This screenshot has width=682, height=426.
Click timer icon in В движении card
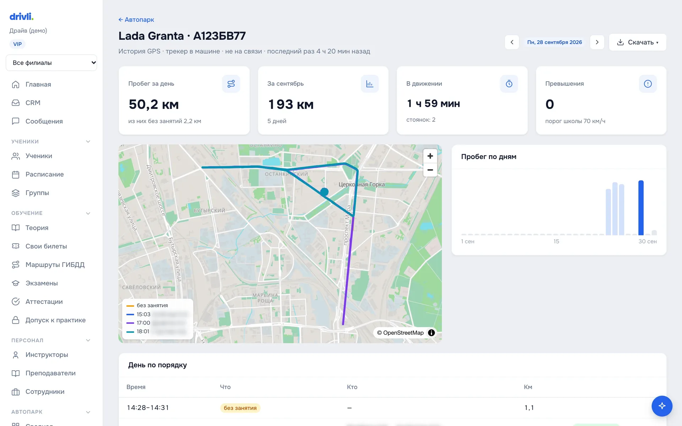[x=509, y=84]
